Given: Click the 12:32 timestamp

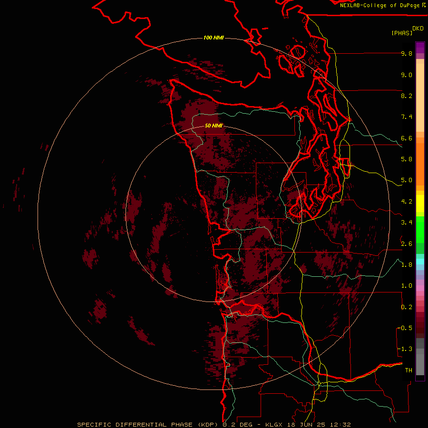Looking at the screenshot, I should coord(340,425).
